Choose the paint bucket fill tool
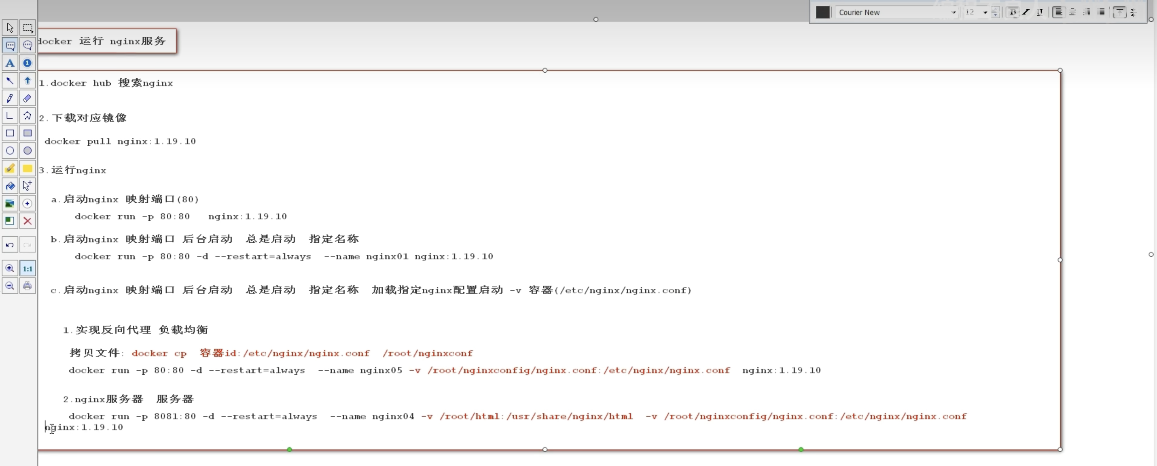Image resolution: width=1157 pixels, height=466 pixels. pyautogui.click(x=9, y=186)
